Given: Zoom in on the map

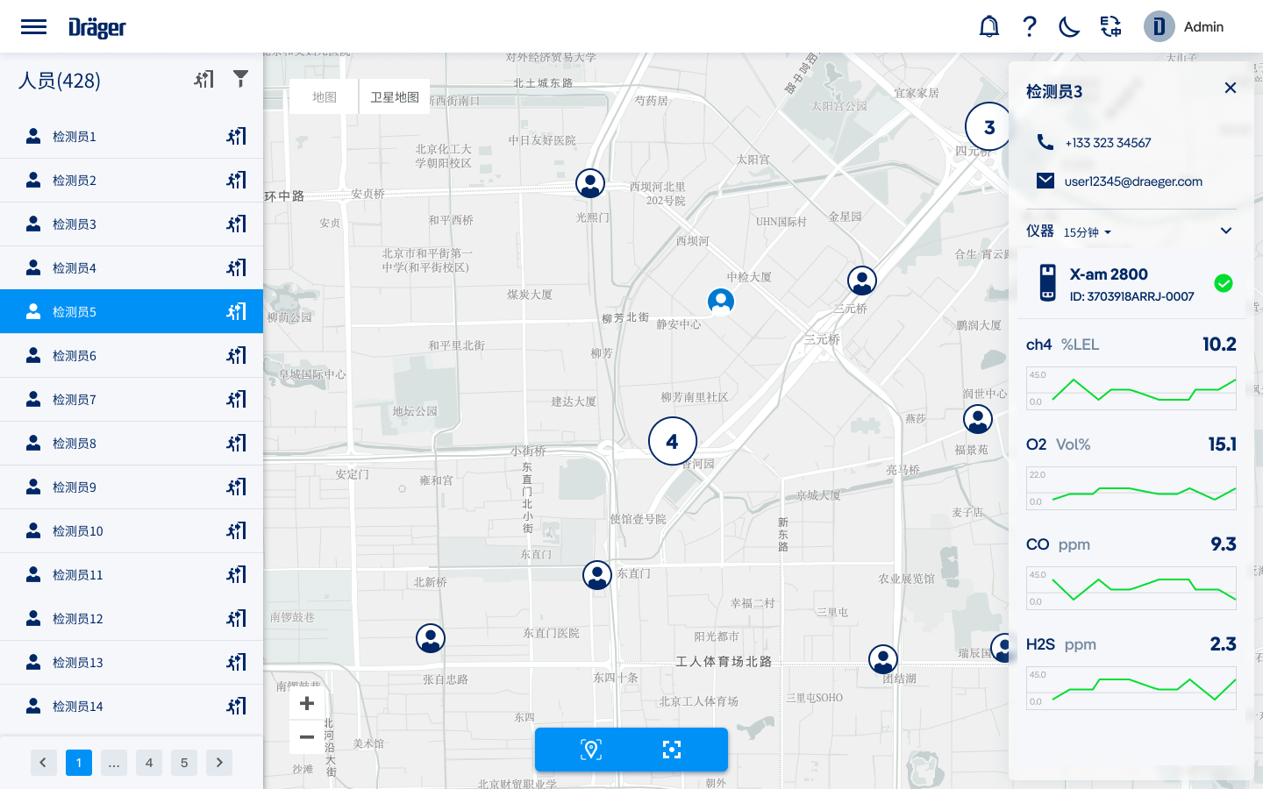Looking at the screenshot, I should 307,703.
